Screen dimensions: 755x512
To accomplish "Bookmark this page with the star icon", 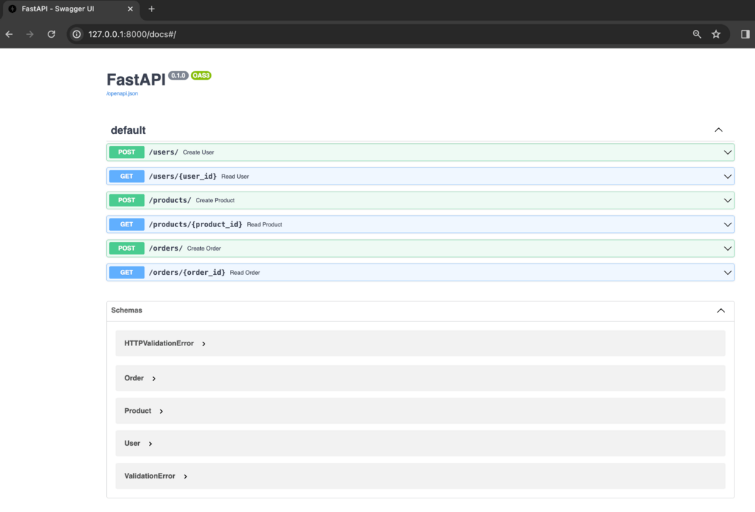I will 716,34.
